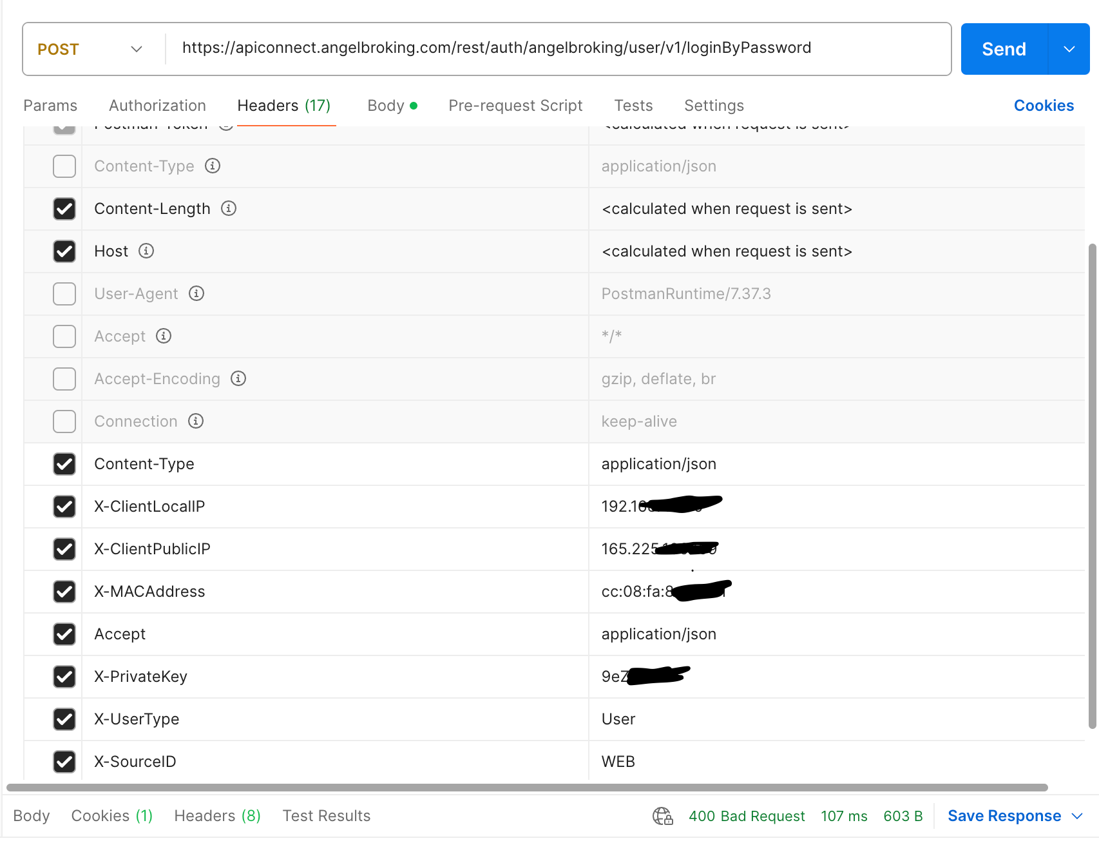
Task: Click info icon next to Accept-Encoding header
Action: pos(238,378)
